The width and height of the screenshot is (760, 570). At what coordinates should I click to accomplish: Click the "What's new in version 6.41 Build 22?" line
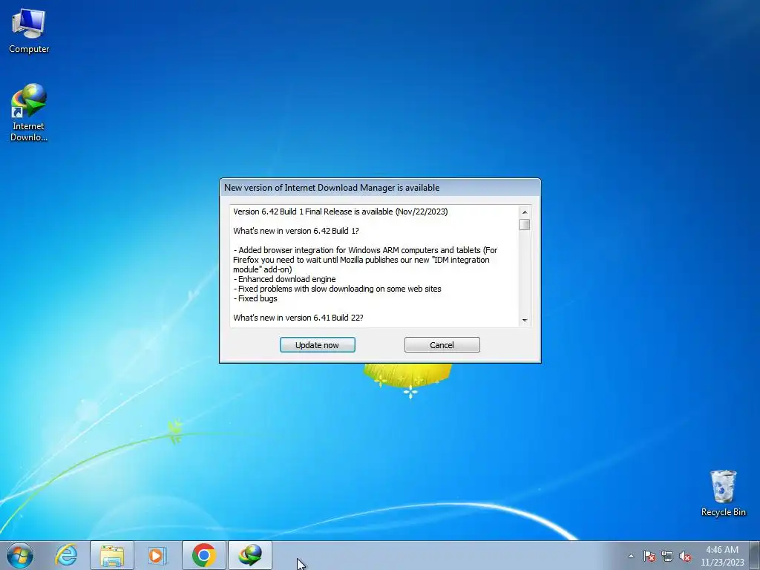coord(298,318)
